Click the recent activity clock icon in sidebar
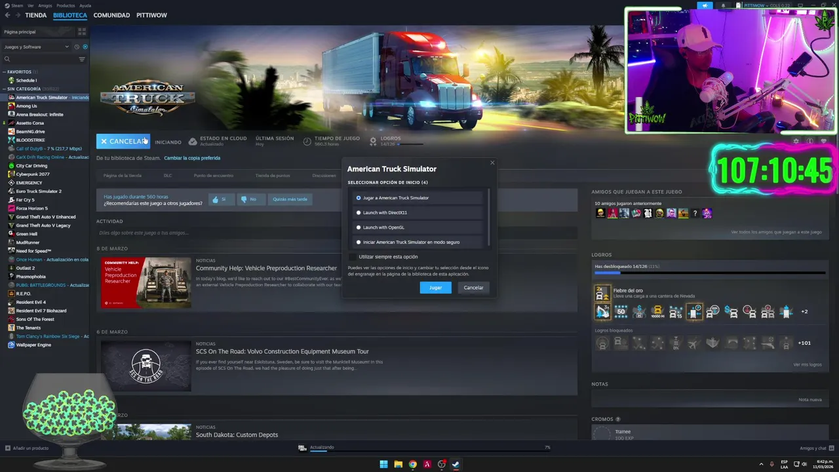This screenshot has width=839, height=472. pyautogui.click(x=77, y=47)
